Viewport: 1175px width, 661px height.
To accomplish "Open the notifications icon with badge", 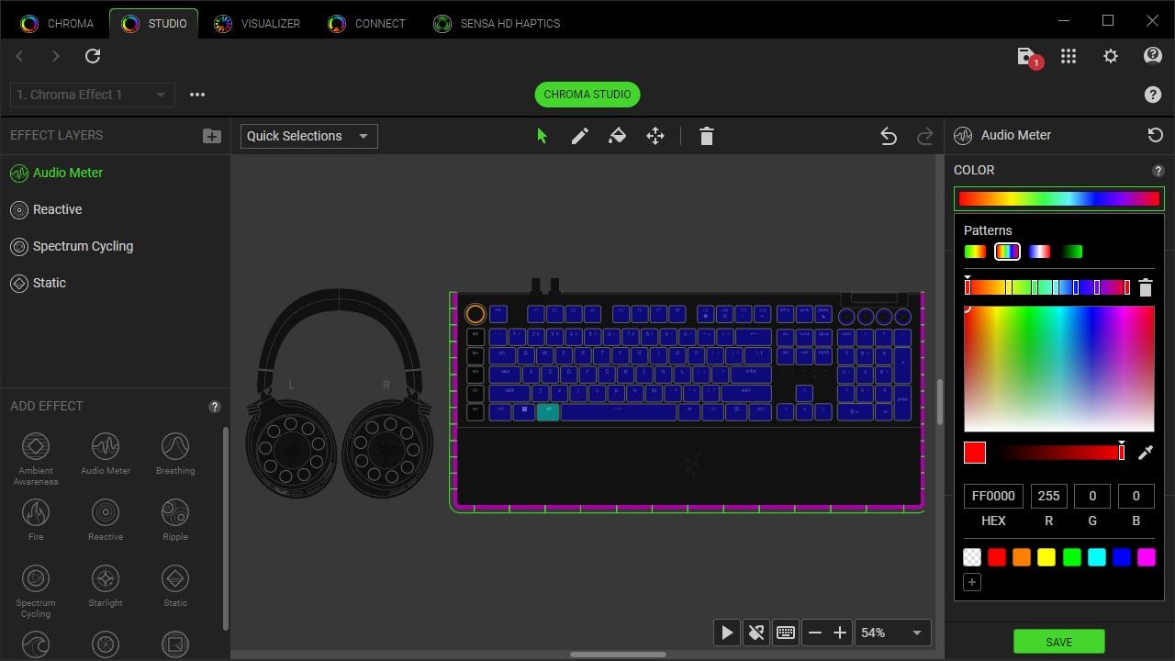I will click(1029, 57).
